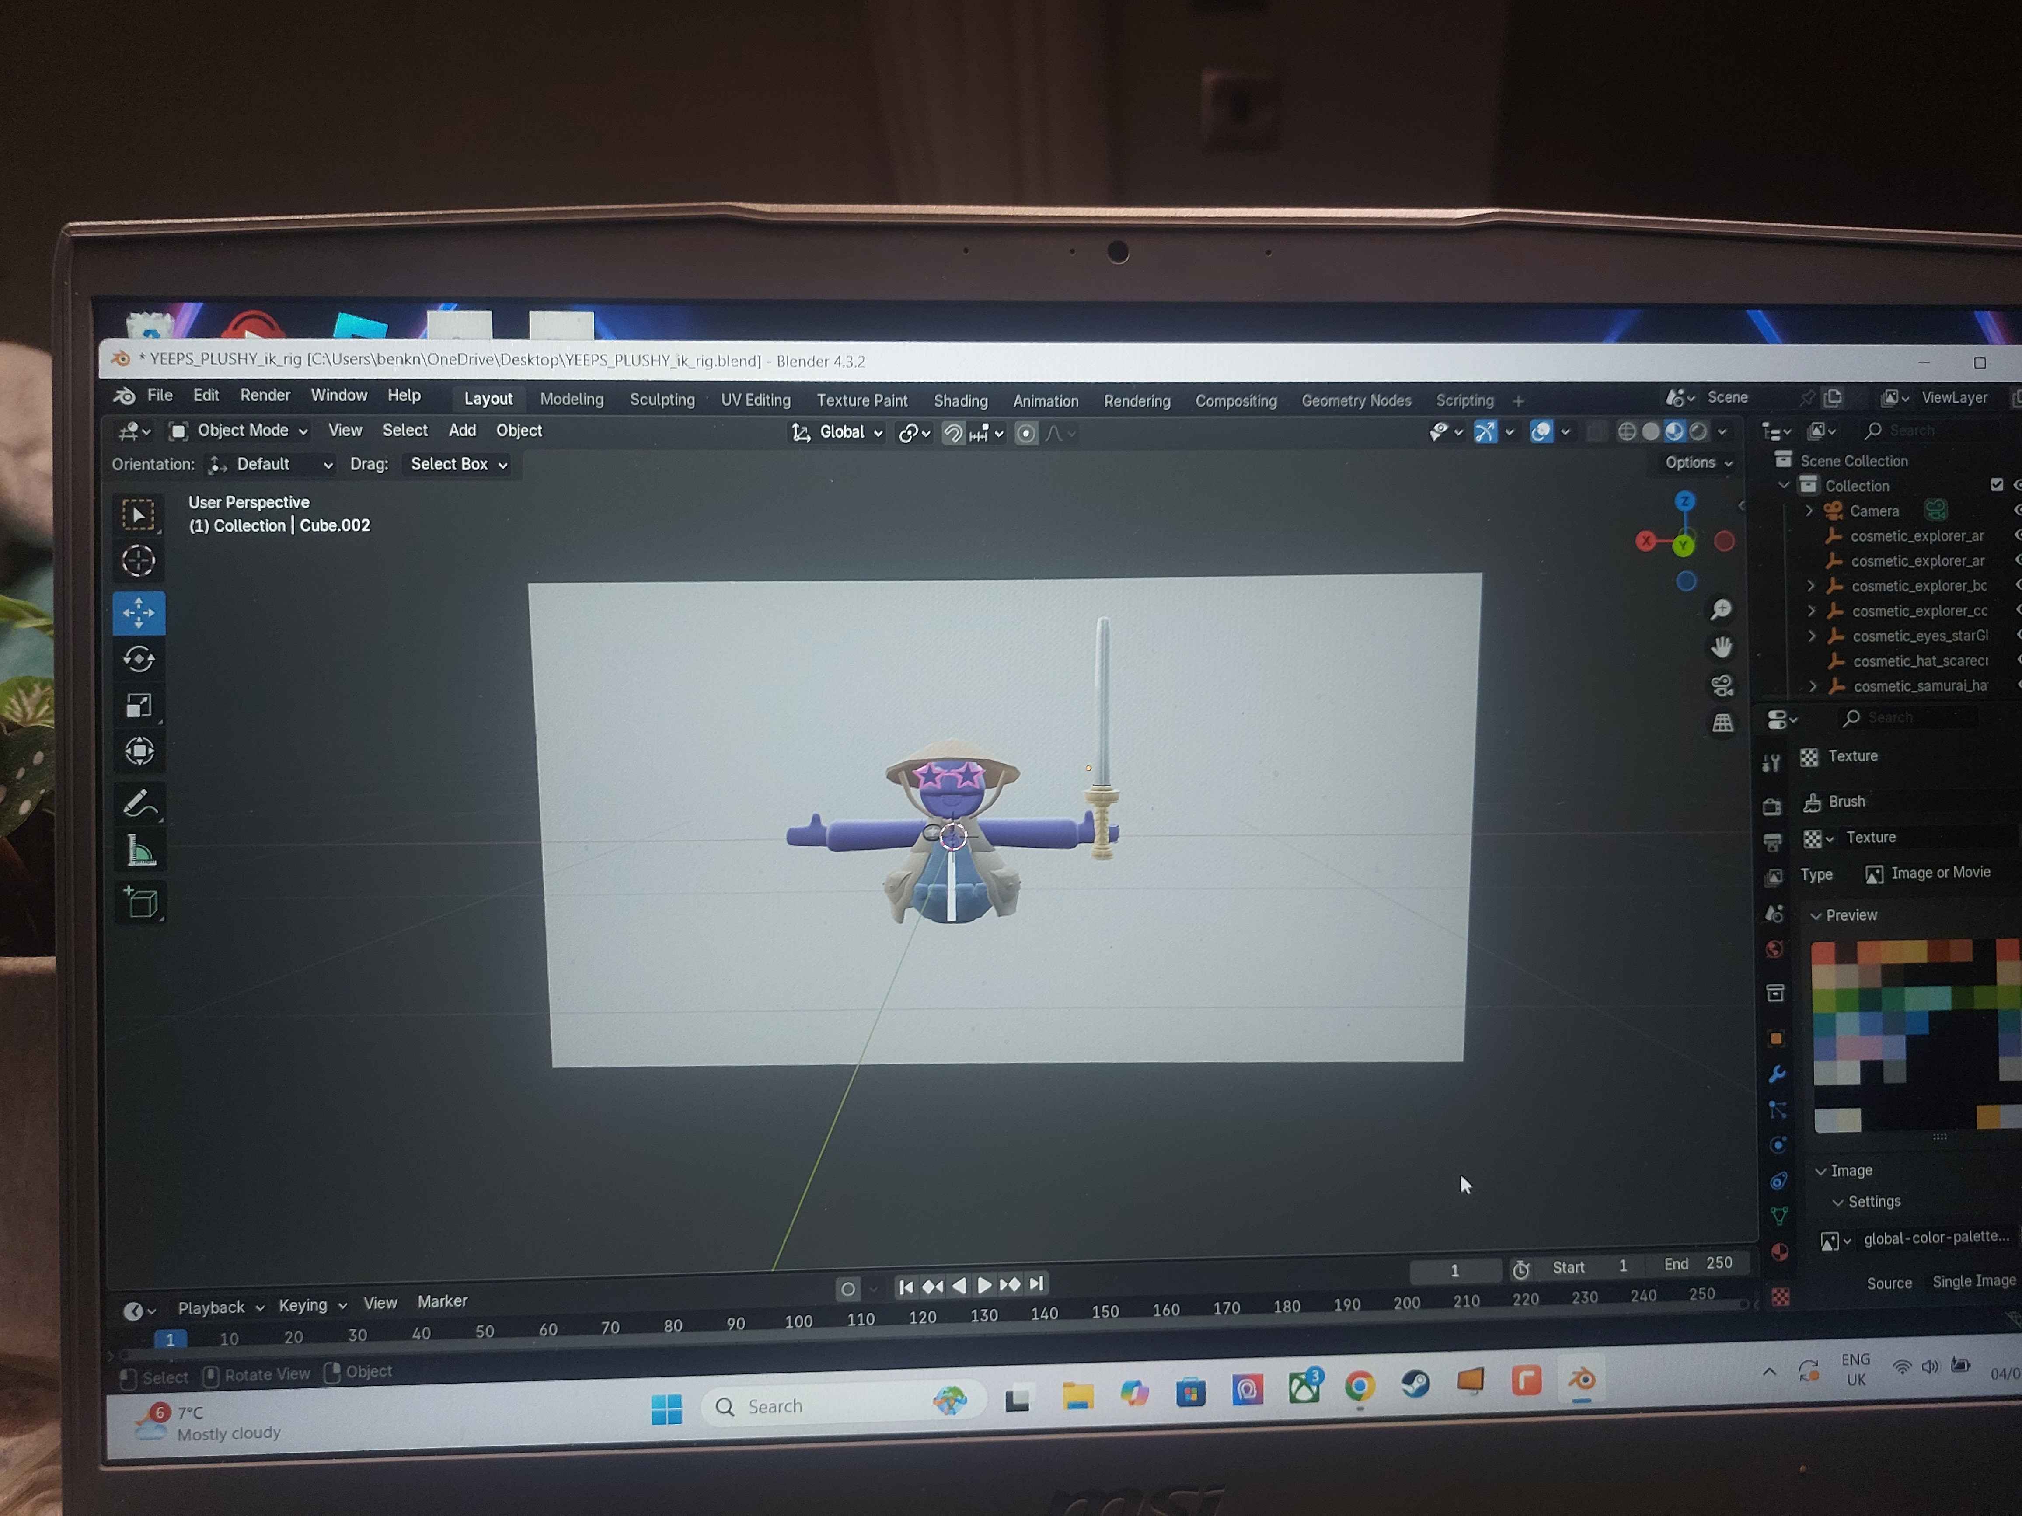
Task: Select the Move tool
Action: point(139,612)
